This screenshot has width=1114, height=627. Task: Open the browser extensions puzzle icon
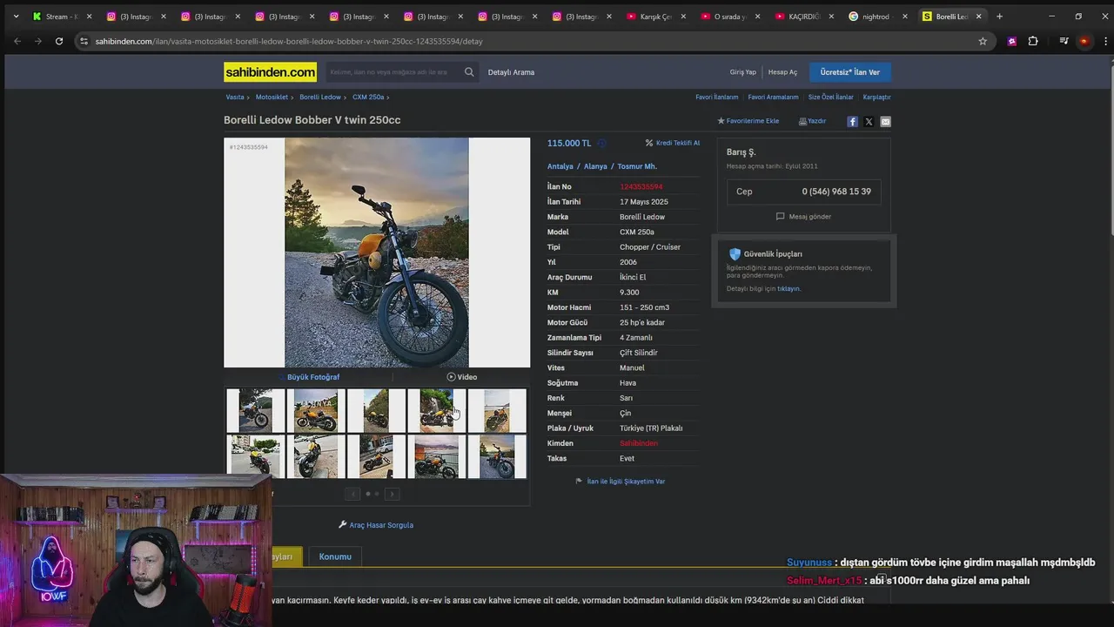pyautogui.click(x=1033, y=41)
